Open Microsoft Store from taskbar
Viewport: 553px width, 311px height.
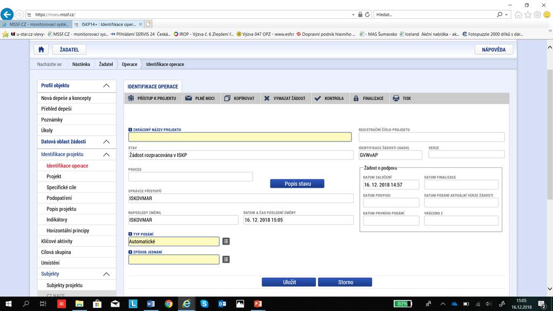point(97,303)
